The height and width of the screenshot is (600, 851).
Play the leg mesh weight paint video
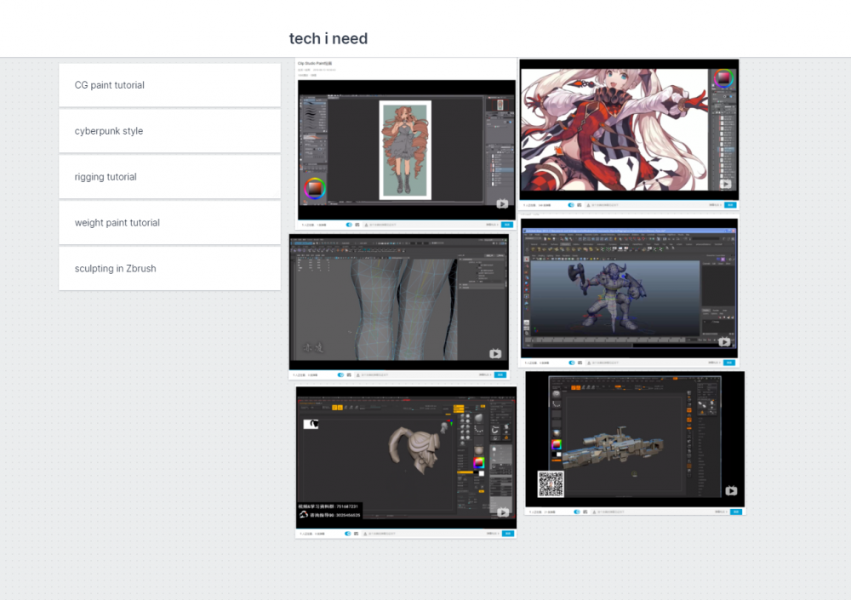(495, 353)
